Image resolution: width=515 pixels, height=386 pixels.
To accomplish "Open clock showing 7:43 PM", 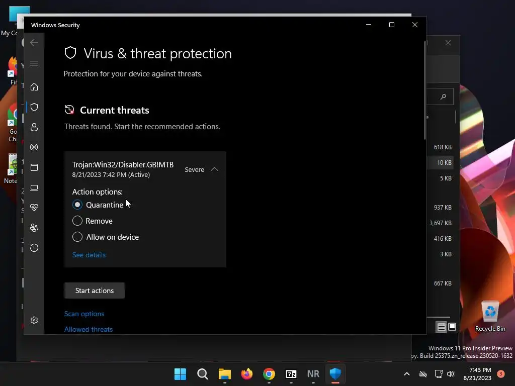I will pyautogui.click(x=477, y=374).
